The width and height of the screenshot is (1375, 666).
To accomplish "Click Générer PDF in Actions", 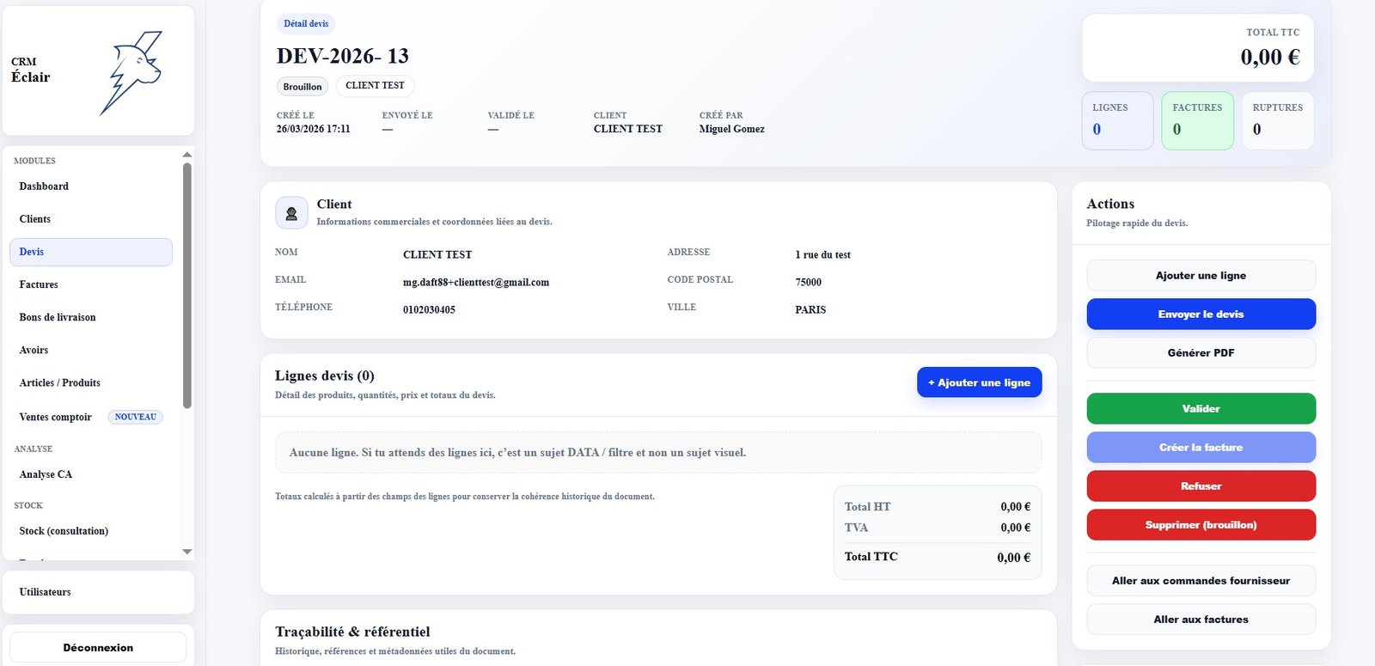I will click(x=1201, y=353).
